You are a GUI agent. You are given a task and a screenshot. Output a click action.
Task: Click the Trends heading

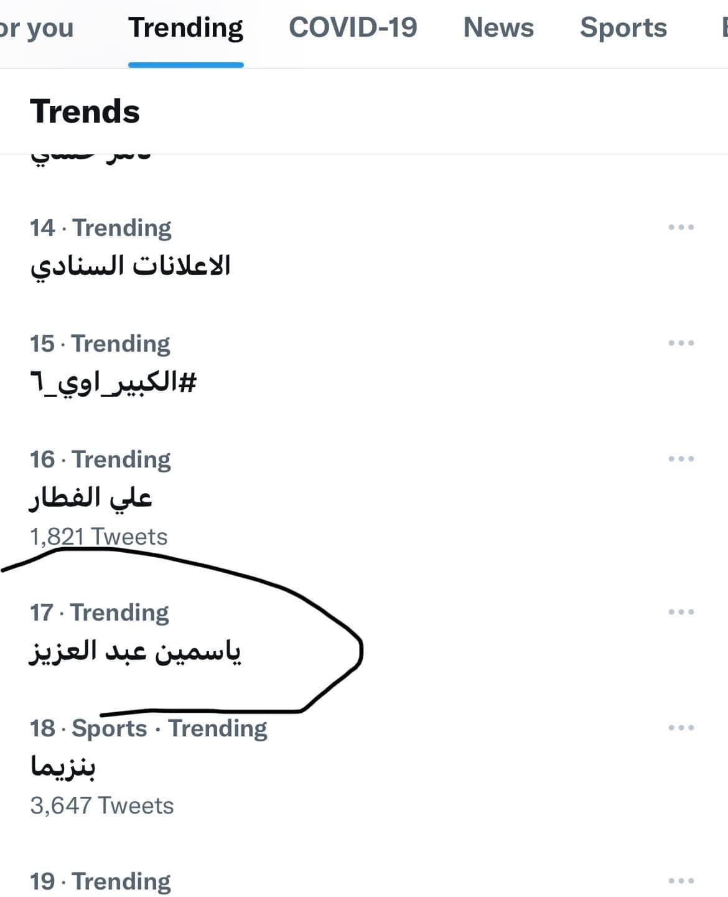(x=85, y=112)
